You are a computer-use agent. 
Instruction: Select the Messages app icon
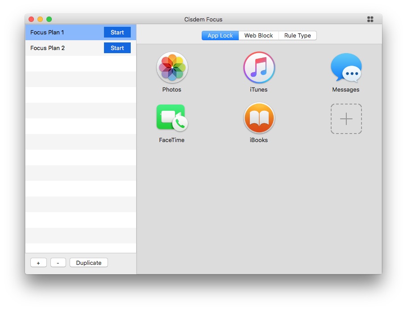[346, 67]
